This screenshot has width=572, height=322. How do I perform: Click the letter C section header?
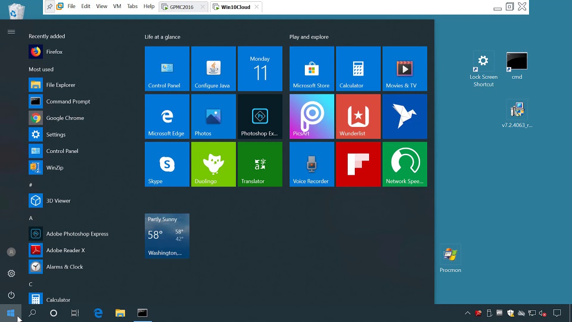pyautogui.click(x=31, y=284)
